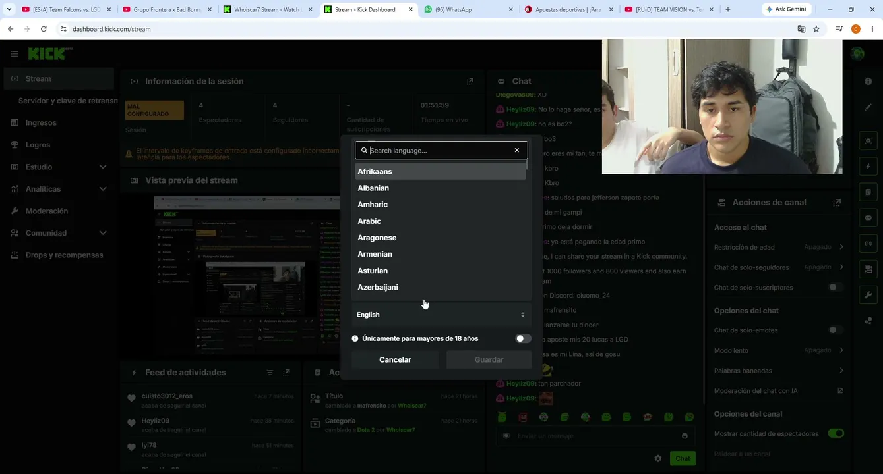Click the lightning bolt icon in right rail
This screenshot has width=883, height=474.
click(x=868, y=167)
